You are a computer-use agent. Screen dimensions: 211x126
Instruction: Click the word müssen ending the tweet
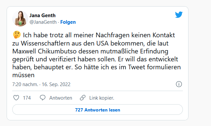tap(23, 75)
